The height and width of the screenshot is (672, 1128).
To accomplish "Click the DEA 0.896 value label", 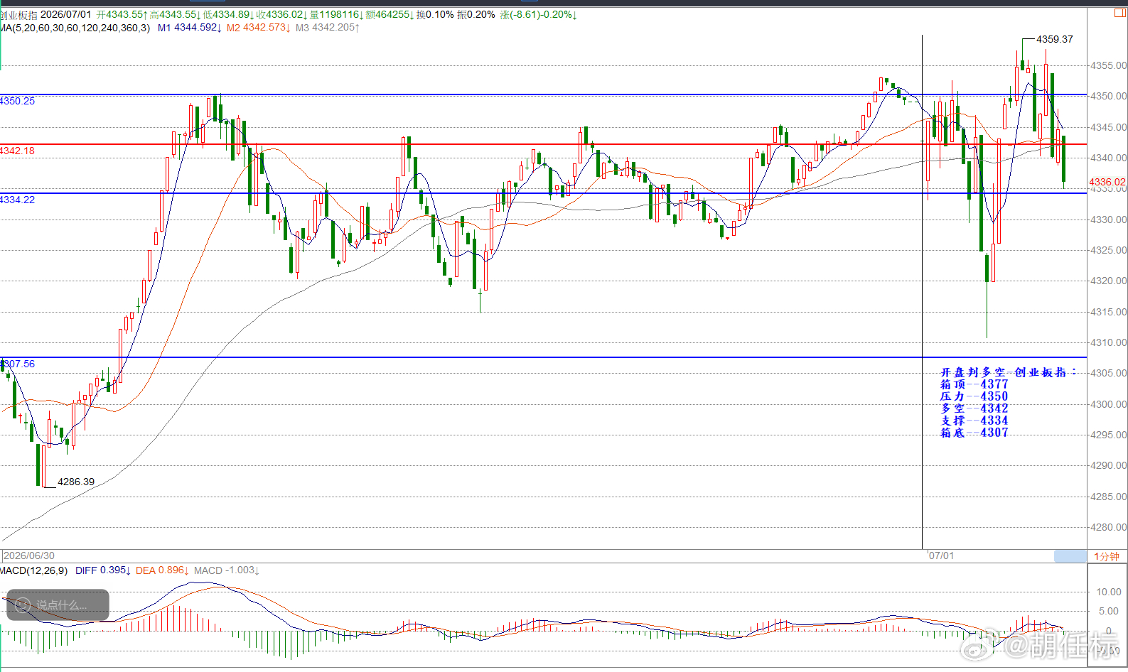I will (162, 570).
